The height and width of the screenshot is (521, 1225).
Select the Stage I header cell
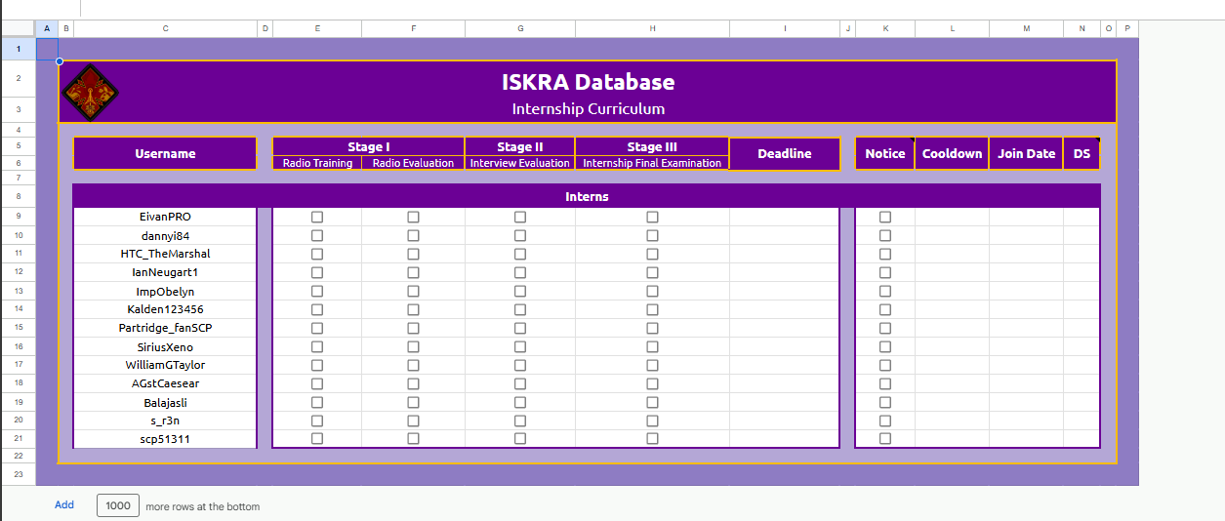[369, 146]
